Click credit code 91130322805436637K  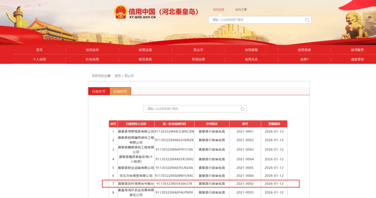pyautogui.click(x=174, y=184)
